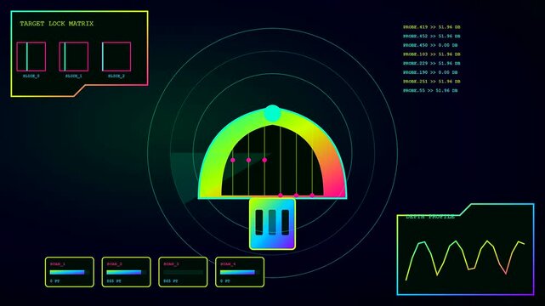
Task: Click the left slot in gradient module
Action: click(259, 223)
